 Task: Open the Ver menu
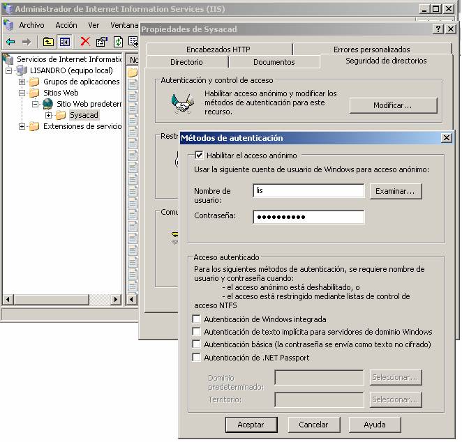(x=94, y=25)
